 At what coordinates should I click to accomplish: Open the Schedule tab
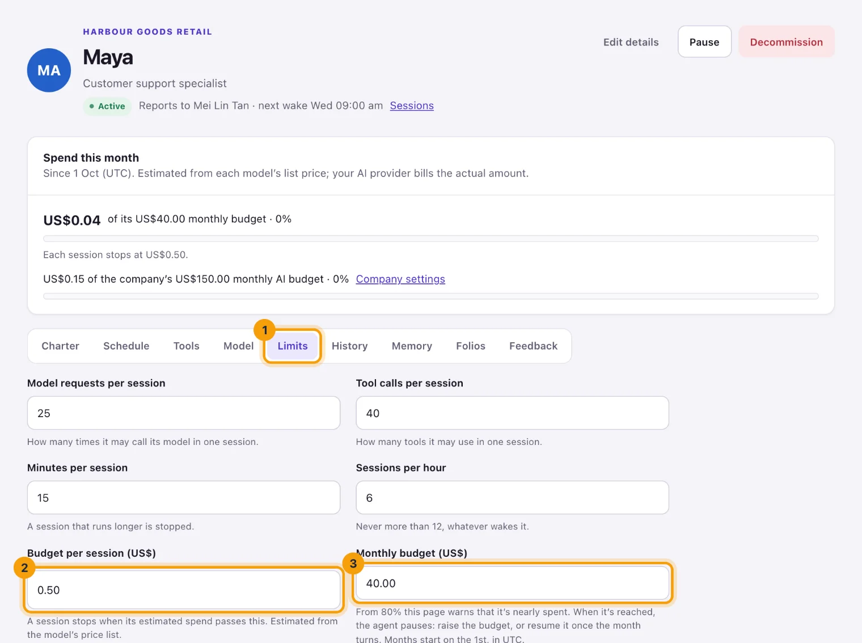coord(126,346)
